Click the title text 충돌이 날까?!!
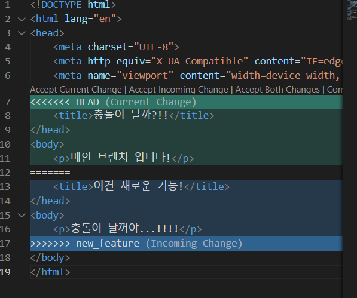The width and height of the screenshot is (357, 298). pyautogui.click(x=131, y=115)
